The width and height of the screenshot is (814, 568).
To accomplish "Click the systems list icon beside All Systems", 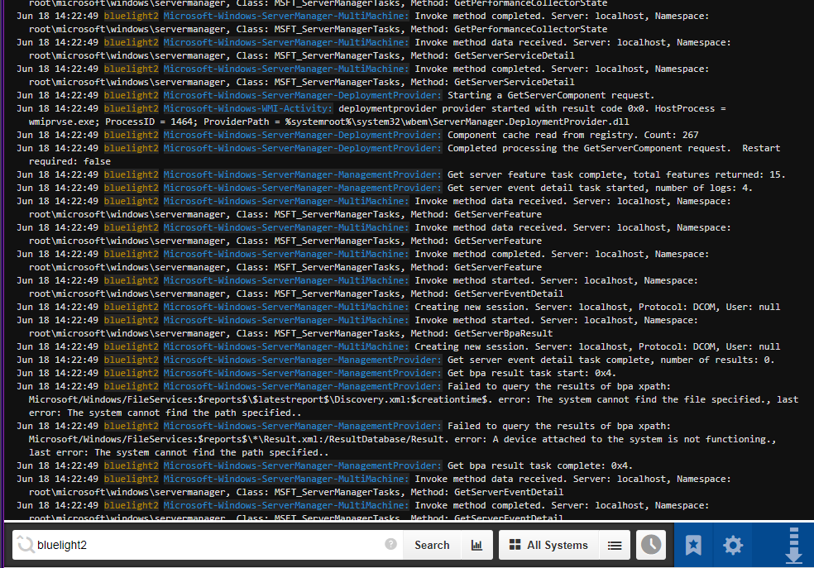I will [615, 545].
